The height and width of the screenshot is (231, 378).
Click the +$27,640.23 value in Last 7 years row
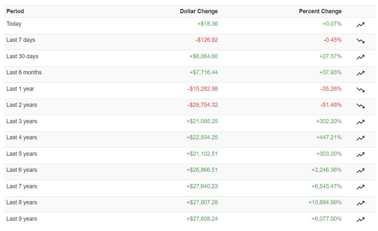click(202, 186)
